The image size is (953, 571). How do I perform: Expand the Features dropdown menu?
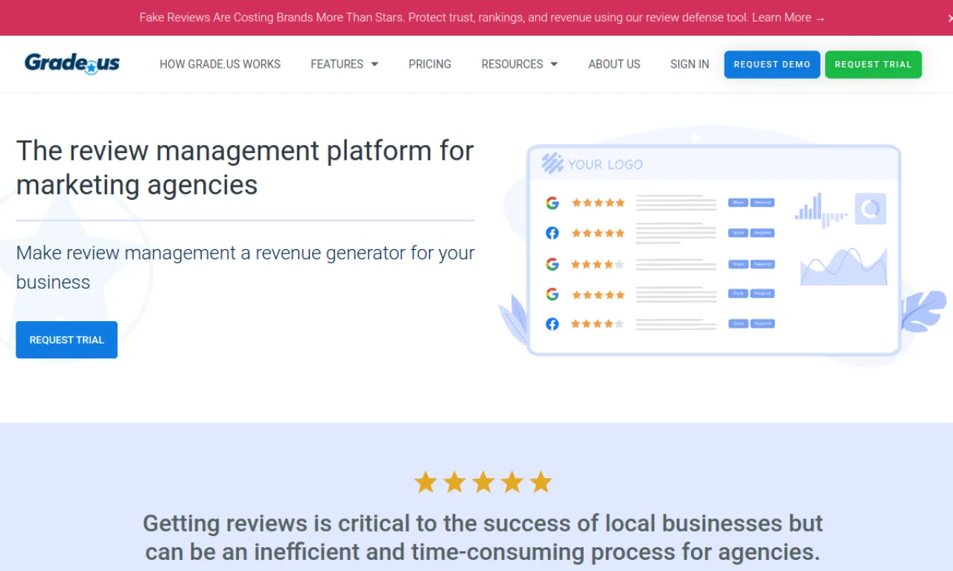[x=344, y=64]
